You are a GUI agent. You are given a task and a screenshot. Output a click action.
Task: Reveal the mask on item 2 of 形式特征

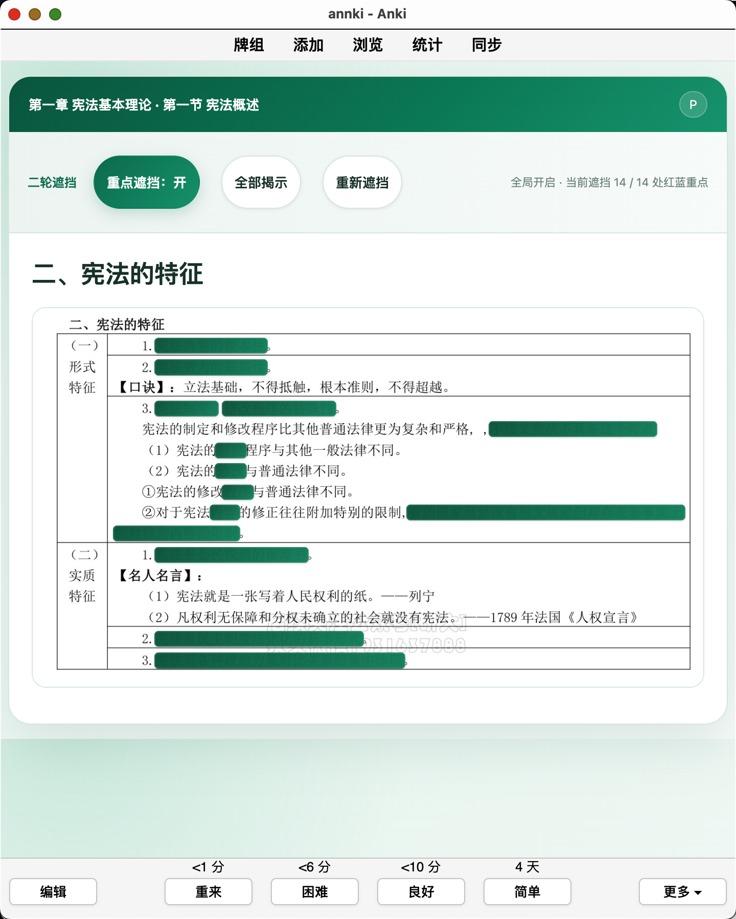click(211, 367)
